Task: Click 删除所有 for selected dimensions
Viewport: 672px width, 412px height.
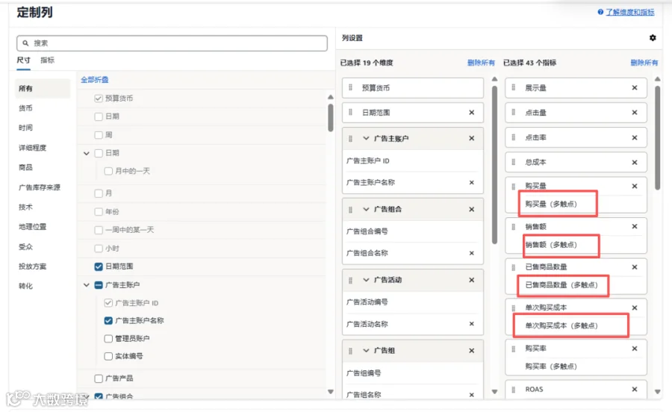Action: (x=481, y=63)
